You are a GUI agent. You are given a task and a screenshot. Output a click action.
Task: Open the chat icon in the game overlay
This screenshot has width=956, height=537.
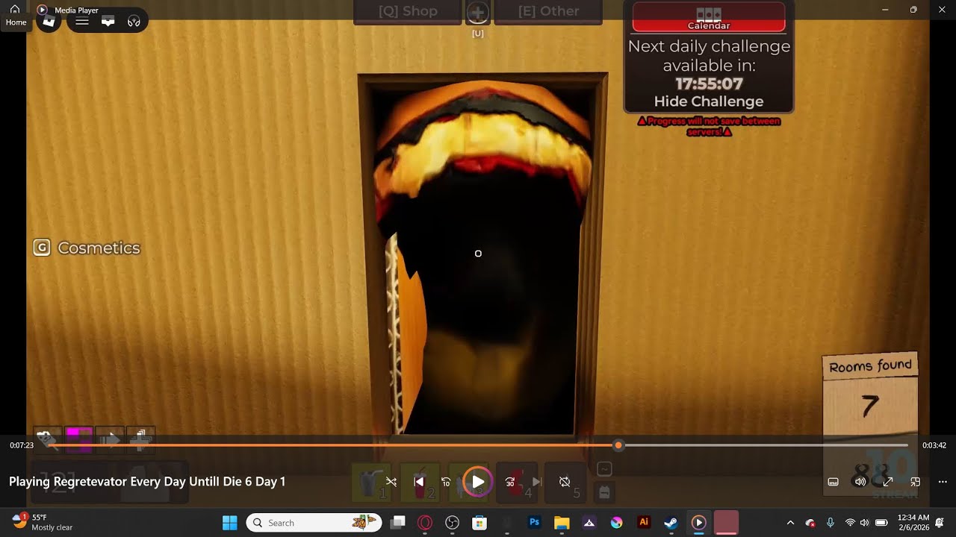pyautogui.click(x=108, y=21)
